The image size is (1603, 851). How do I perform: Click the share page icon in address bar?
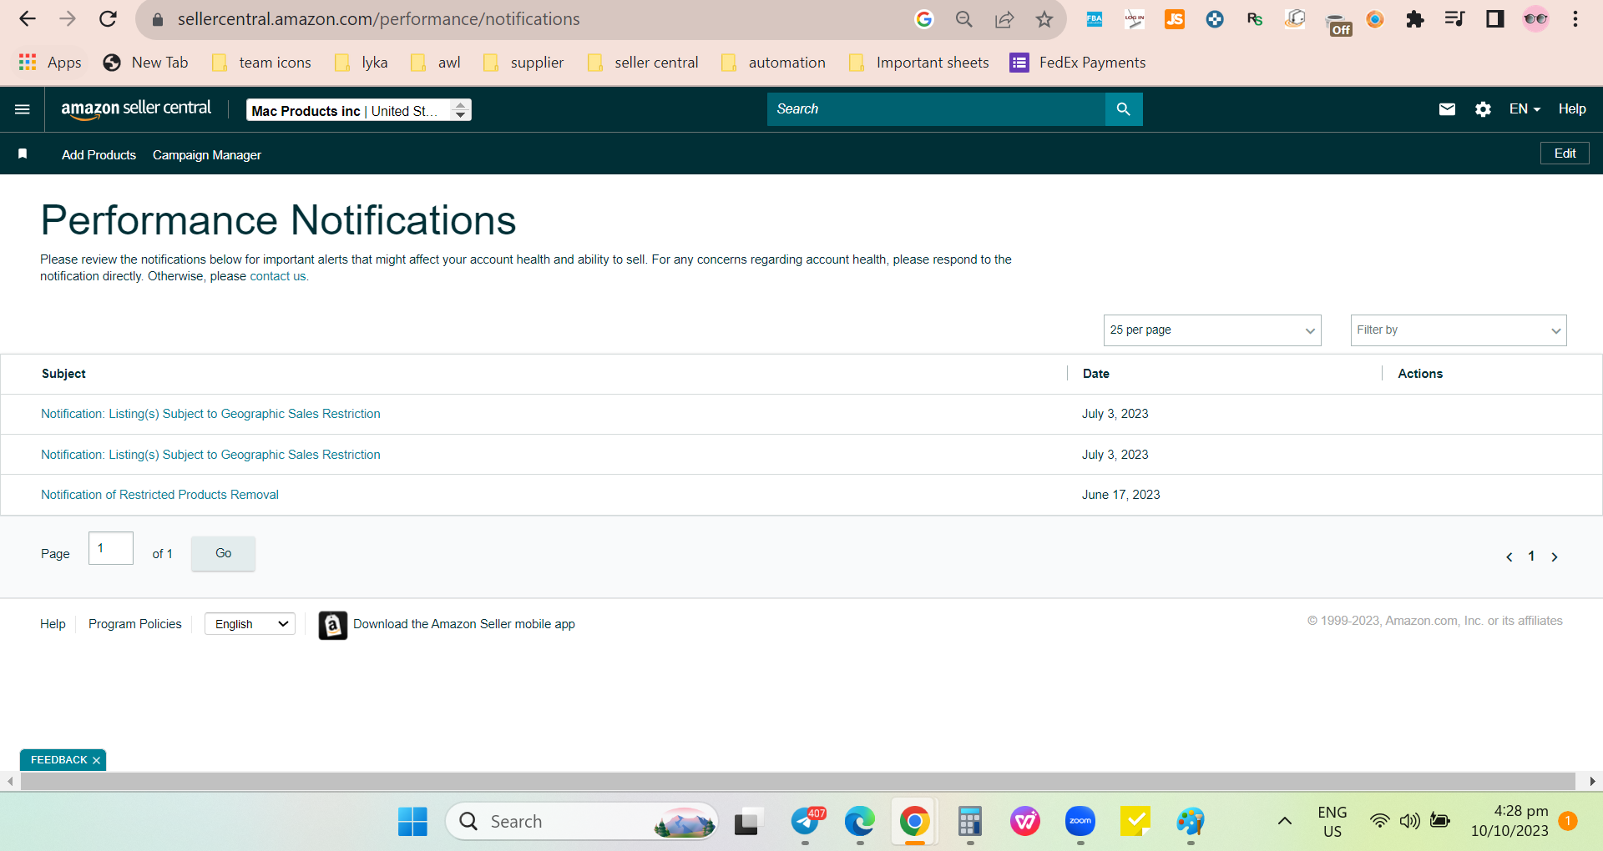pos(1004,19)
